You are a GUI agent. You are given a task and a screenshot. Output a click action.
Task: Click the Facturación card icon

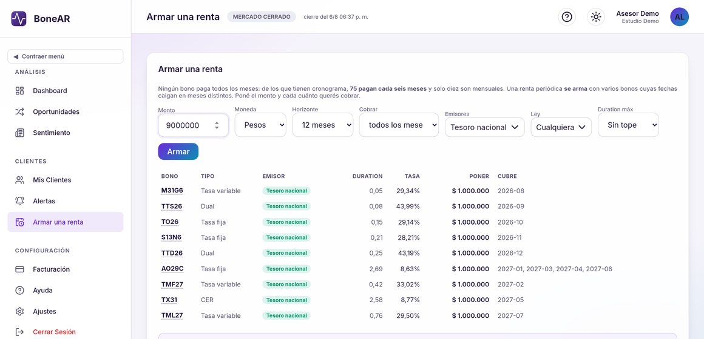pos(20,269)
